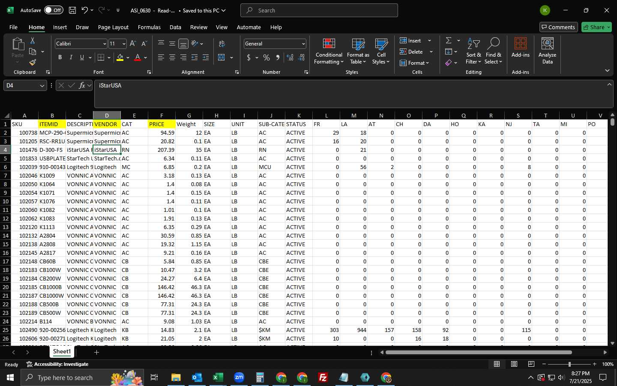
Task: Open Sort & Filter menu
Action: click(473, 51)
